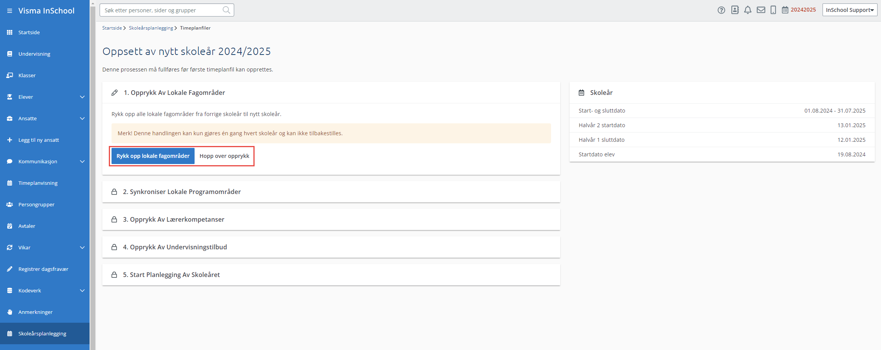The height and width of the screenshot is (350, 881).
Task: Click the Vikar refresh arrows icon
Action: point(10,247)
